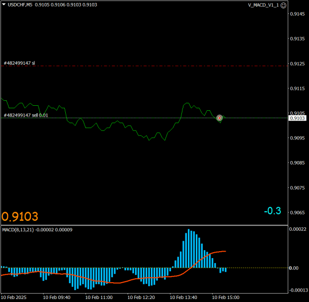Click the 0.9085 price scale value
The width and height of the screenshot is (309, 302).
point(297,163)
